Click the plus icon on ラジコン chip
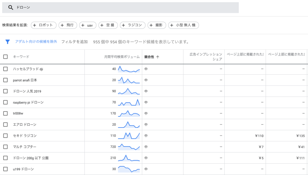308x175 pixels. pos(124,25)
